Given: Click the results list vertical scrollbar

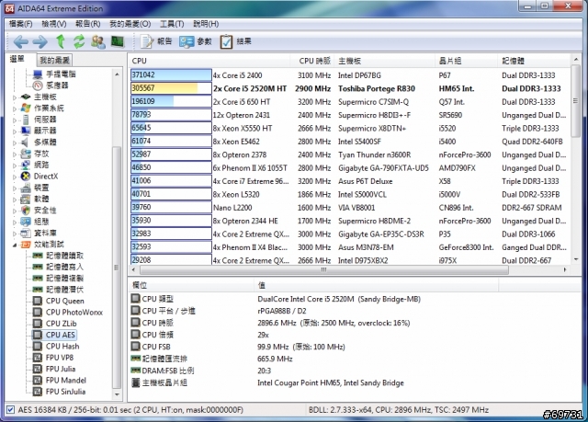Looking at the screenshot, I should [x=575, y=101].
